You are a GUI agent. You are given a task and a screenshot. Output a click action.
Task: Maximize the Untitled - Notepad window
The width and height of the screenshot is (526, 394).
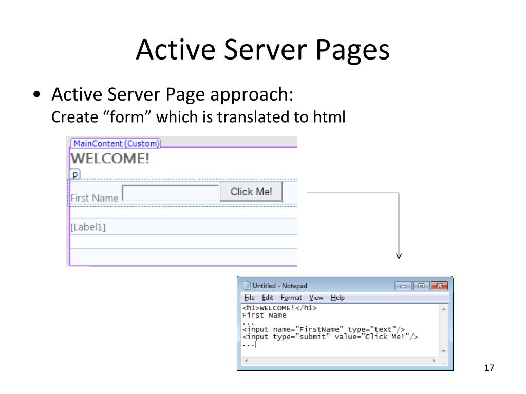pos(421,286)
